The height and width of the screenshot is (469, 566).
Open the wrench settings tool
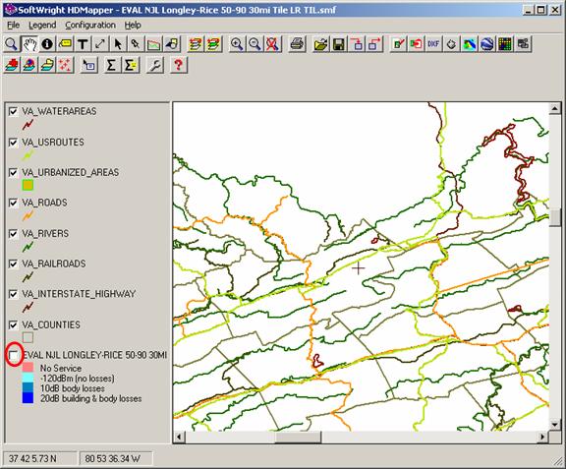(155, 65)
